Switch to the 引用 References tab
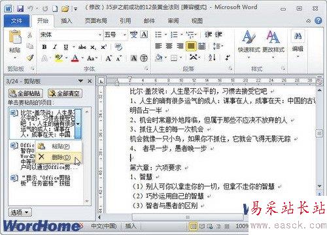327x235 pixels. (x=126, y=21)
